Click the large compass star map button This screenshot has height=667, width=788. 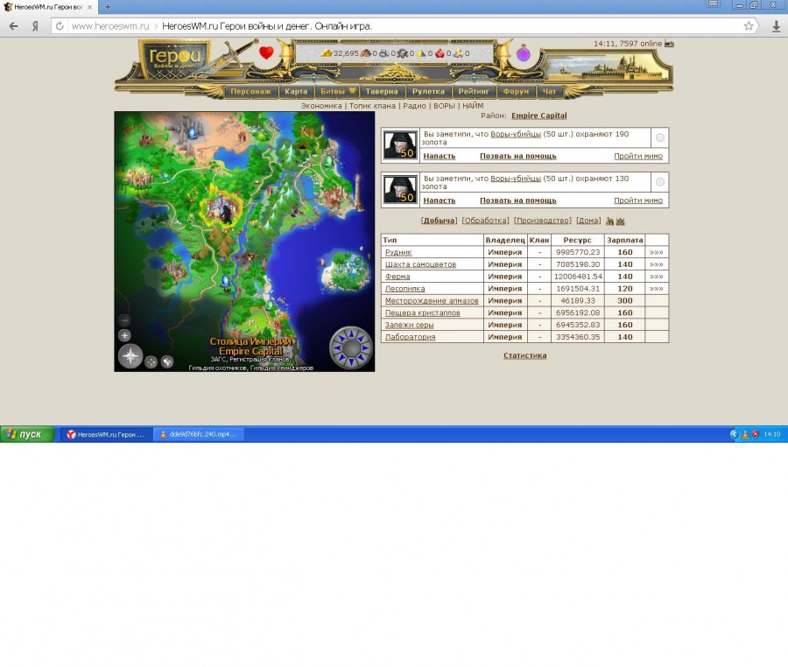130,356
